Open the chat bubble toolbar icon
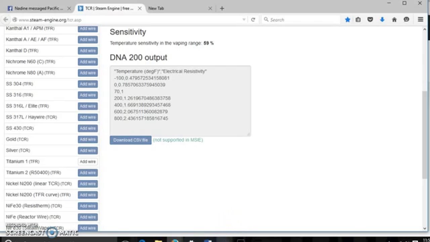Viewport: 430px width, 242px height. coord(406,20)
